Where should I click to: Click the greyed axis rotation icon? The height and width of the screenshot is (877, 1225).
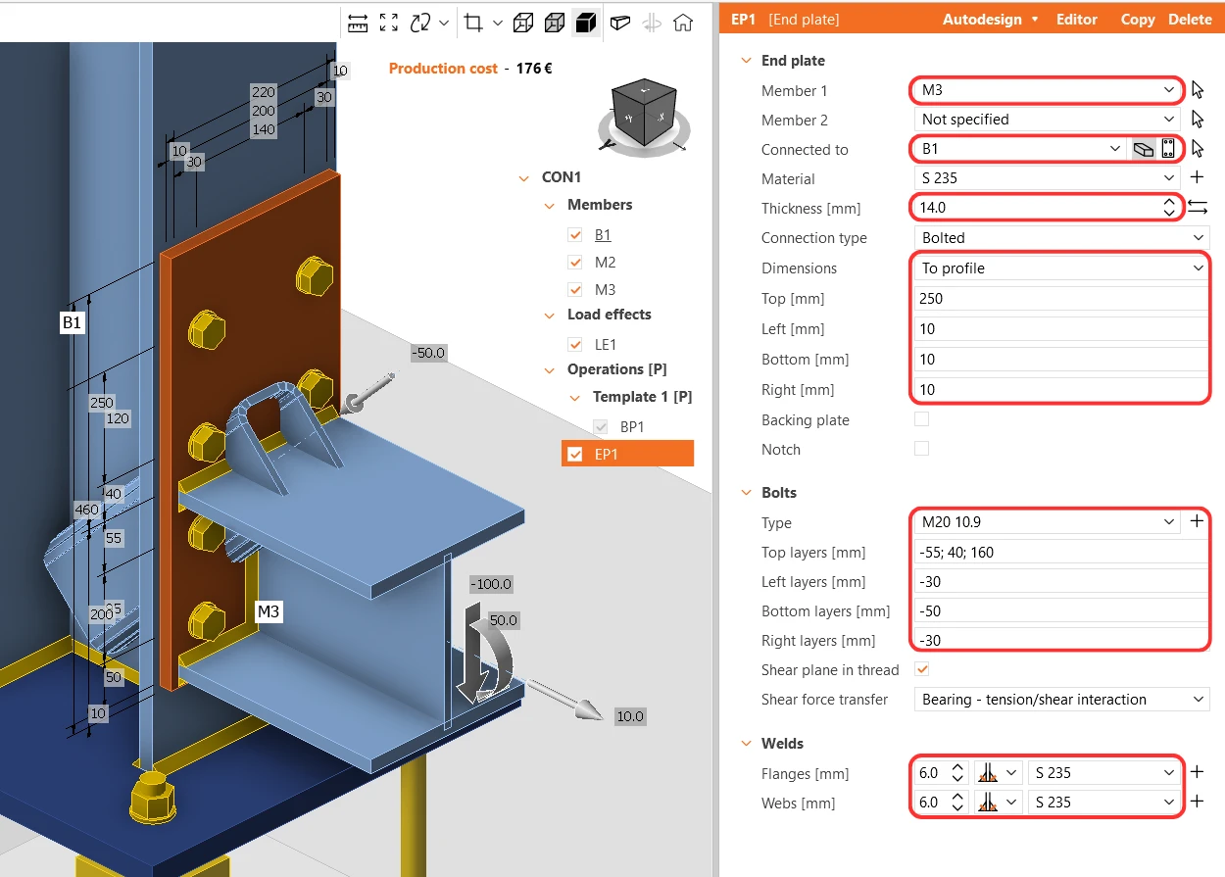652,23
